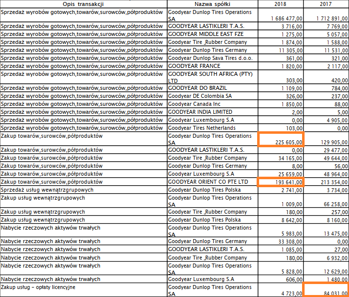Select the value 2 117,00
This screenshot has width=349, height=297.
click(337, 66)
